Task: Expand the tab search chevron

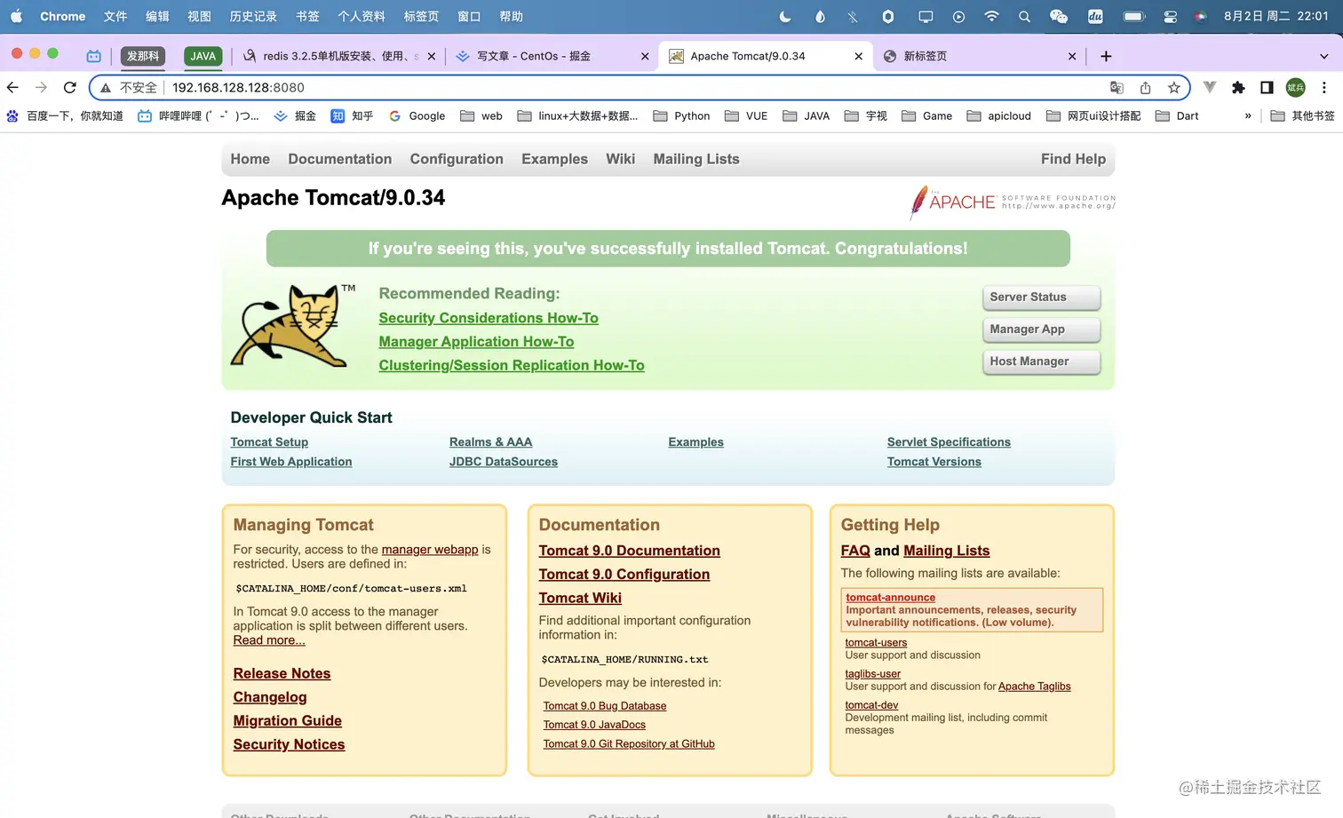Action: [x=1324, y=56]
